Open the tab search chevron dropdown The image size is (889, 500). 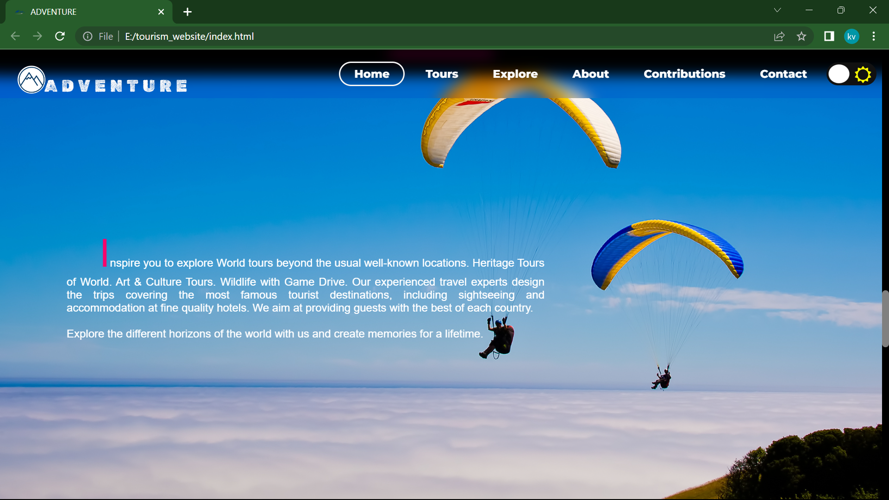tap(778, 10)
